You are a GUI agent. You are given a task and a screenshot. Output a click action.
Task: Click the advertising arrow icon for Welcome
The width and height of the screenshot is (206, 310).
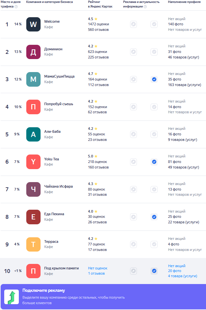pyautogui.click(x=133, y=24)
